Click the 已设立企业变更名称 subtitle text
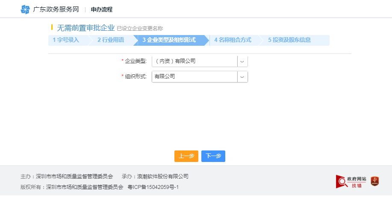 pos(140,29)
